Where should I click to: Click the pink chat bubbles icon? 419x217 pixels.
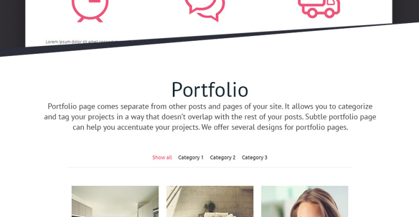pyautogui.click(x=205, y=10)
